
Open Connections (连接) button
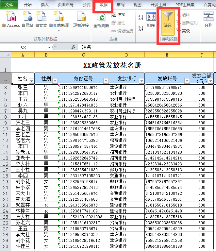coord(118,15)
